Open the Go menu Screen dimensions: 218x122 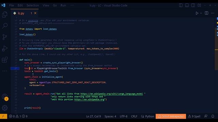55,5
